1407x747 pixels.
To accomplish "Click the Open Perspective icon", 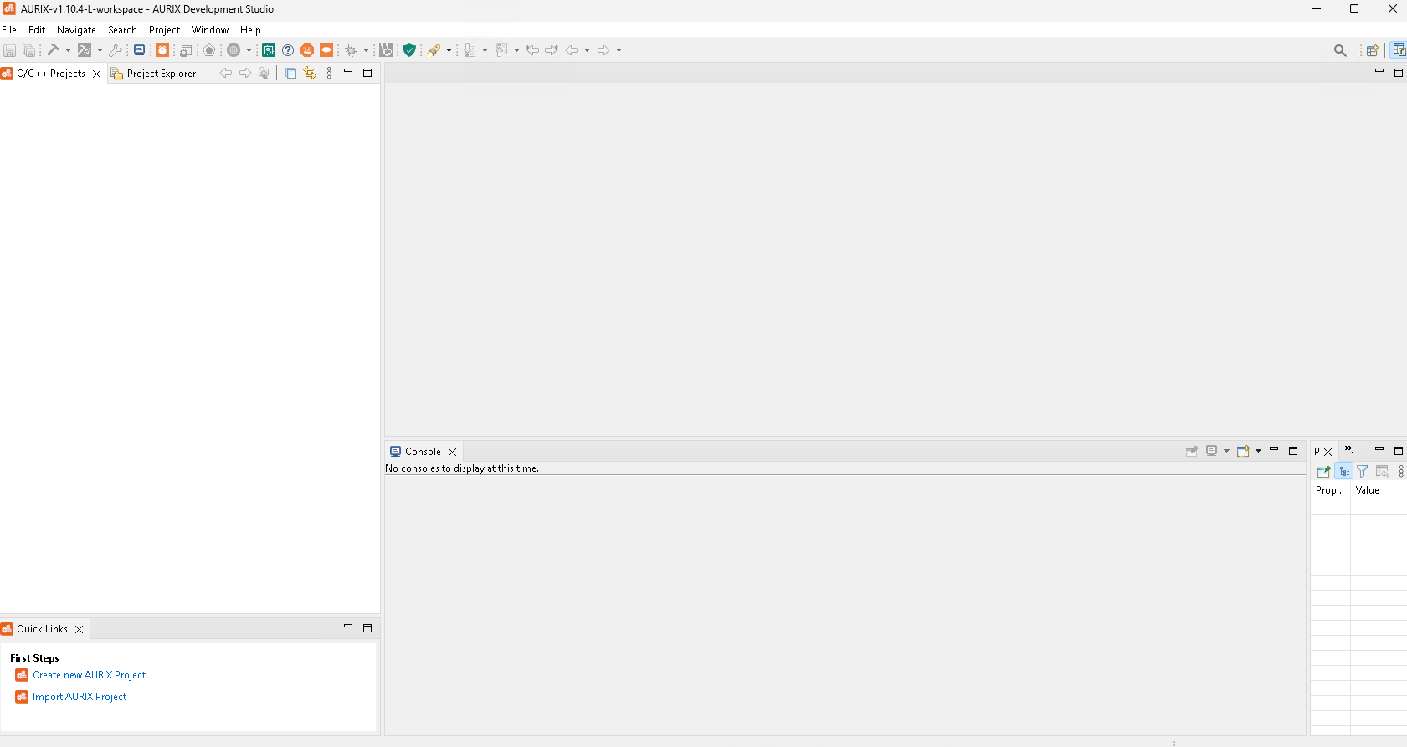I will pos(1373,50).
